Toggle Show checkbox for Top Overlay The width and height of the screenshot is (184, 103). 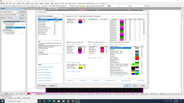(x=85, y=66)
